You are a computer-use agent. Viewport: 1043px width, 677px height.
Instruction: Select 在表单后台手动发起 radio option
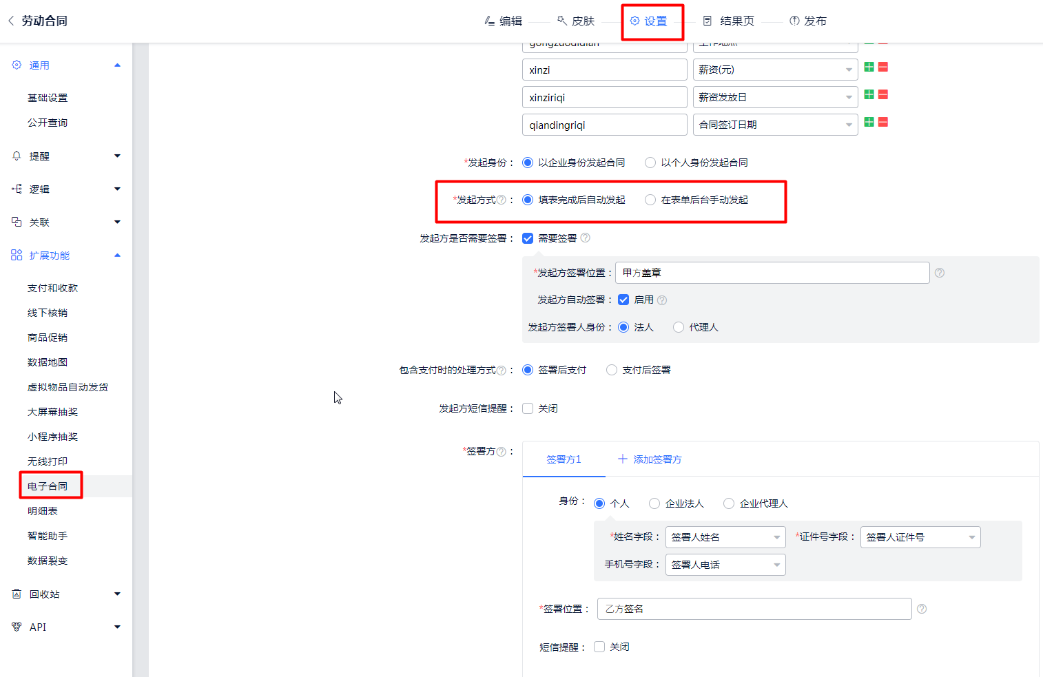[650, 200]
